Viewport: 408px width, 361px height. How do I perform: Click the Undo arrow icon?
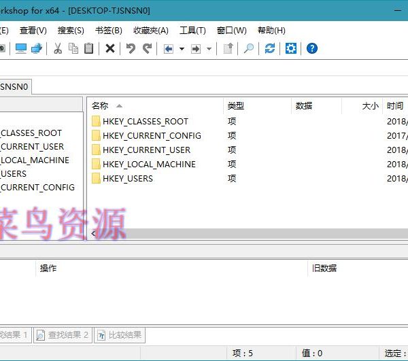(131, 48)
